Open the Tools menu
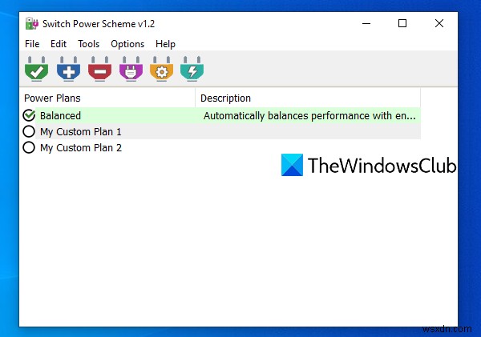The image size is (481, 337). coord(88,44)
